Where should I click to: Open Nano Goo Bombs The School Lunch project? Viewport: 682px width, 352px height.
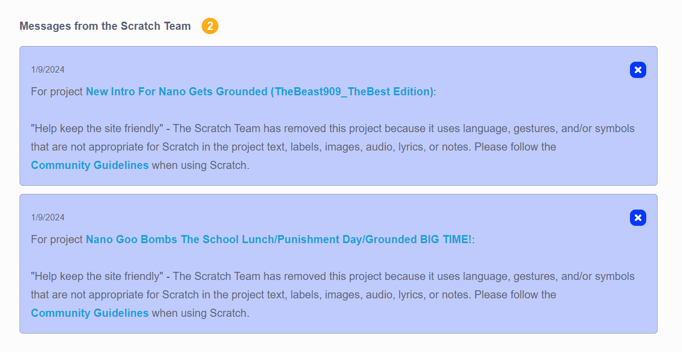(x=278, y=239)
